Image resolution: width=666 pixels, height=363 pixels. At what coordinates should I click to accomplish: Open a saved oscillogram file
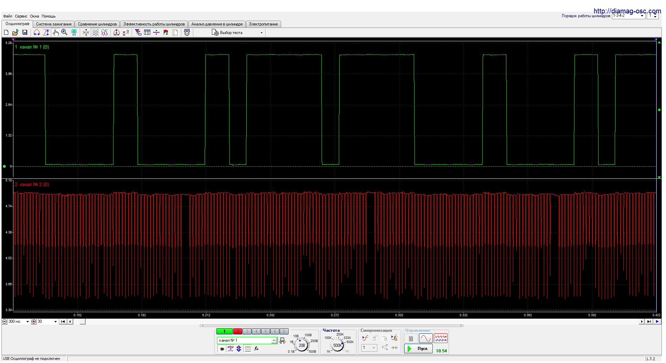tap(15, 32)
